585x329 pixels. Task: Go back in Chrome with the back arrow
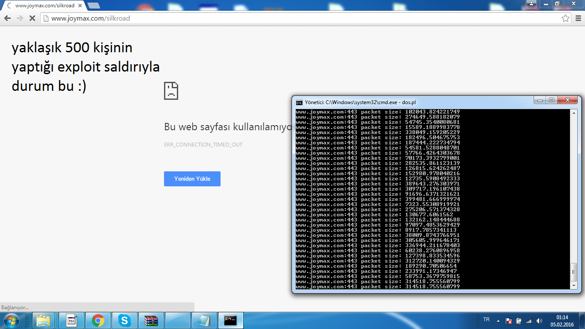coord(7,18)
